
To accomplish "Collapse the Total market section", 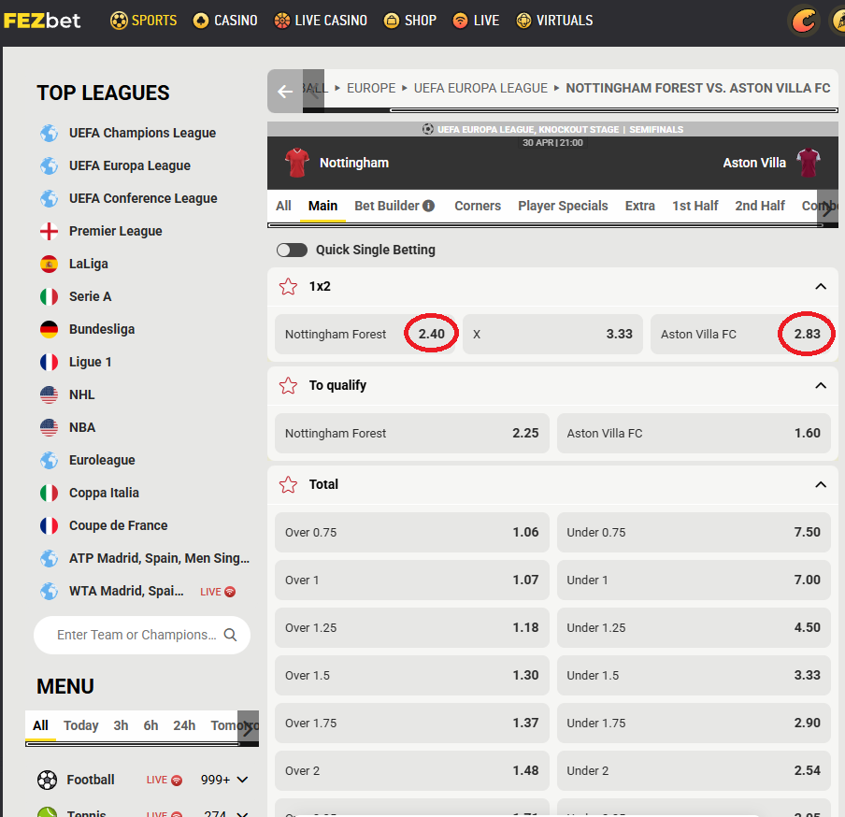I will tap(821, 484).
